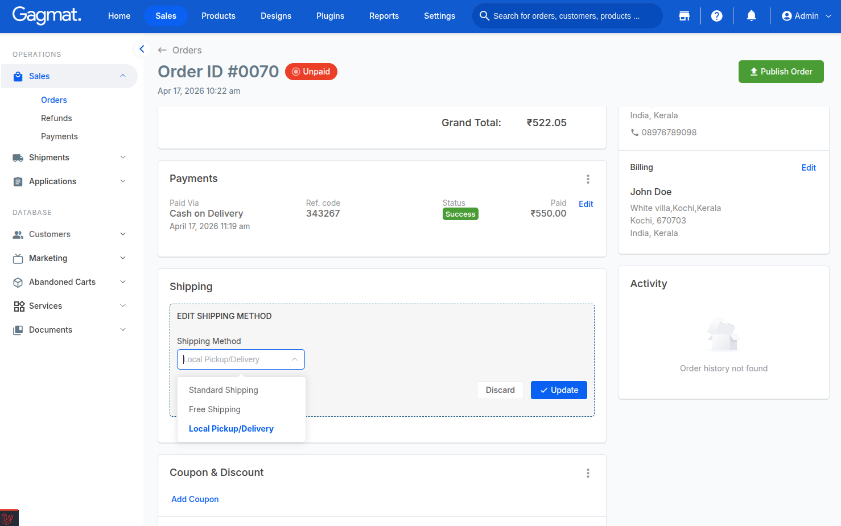Choose Local Pickup/Delivery option
The image size is (841, 526).
[241, 429]
